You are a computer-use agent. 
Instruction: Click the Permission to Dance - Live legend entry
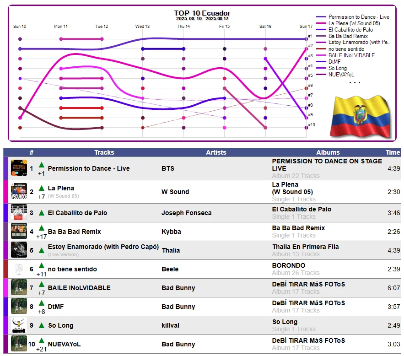[x=352, y=17]
